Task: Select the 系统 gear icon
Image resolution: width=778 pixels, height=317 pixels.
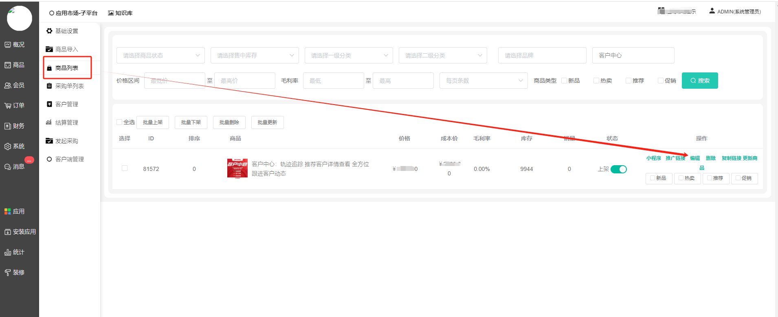Action: (x=8, y=146)
